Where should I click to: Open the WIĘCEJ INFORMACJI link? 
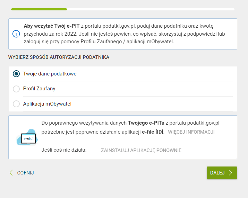pyautogui.click(x=191, y=132)
